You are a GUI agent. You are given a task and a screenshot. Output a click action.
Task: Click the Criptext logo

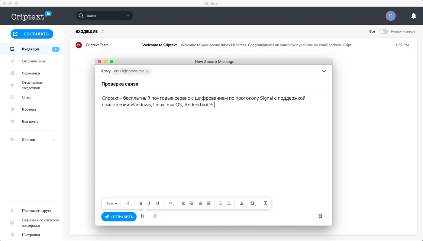[x=31, y=16]
